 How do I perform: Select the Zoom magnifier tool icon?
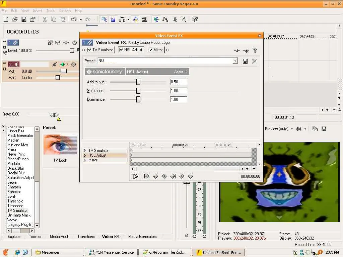[x=183, y=19]
